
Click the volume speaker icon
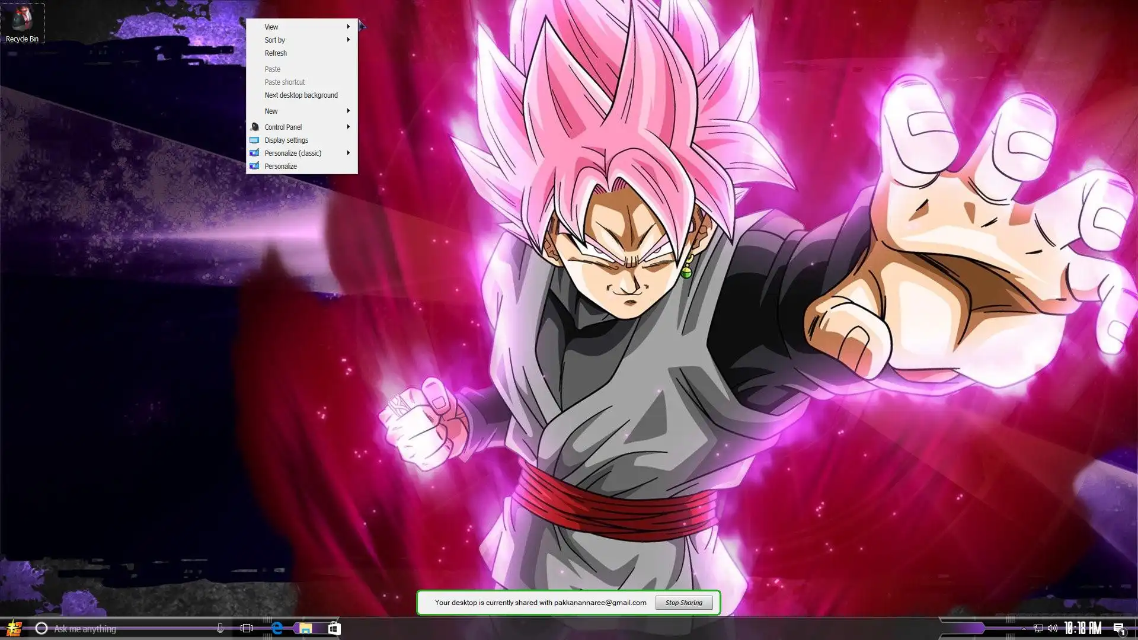pos(1052,628)
